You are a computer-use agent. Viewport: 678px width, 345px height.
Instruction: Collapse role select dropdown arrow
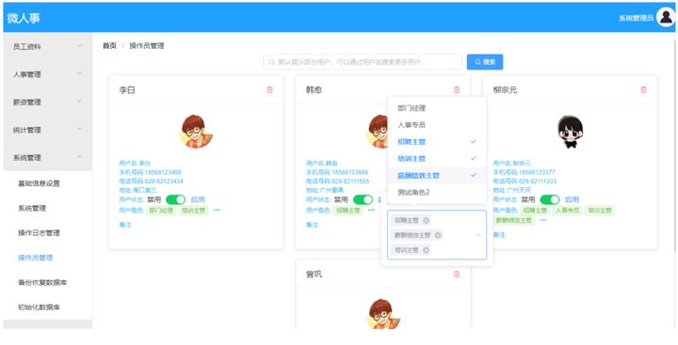(x=477, y=235)
